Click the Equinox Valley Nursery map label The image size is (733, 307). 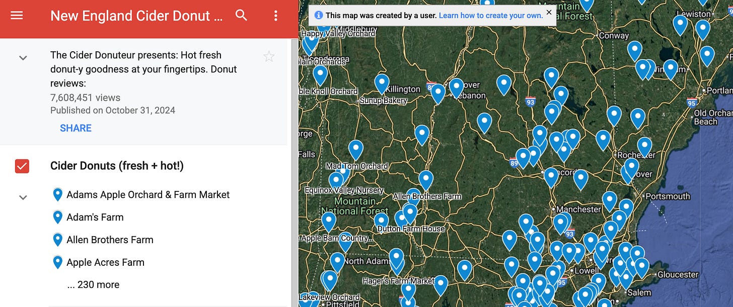(344, 190)
